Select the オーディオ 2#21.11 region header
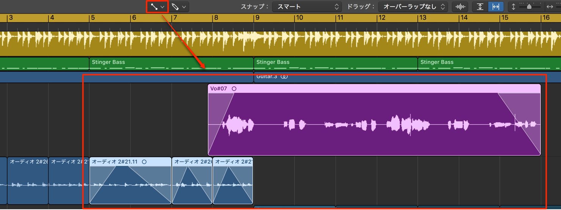 (130, 162)
